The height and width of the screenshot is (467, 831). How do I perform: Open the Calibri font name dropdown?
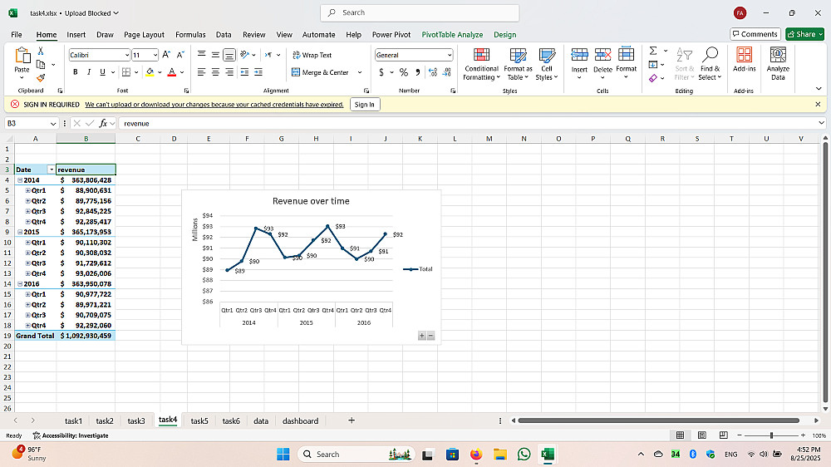tap(126, 55)
